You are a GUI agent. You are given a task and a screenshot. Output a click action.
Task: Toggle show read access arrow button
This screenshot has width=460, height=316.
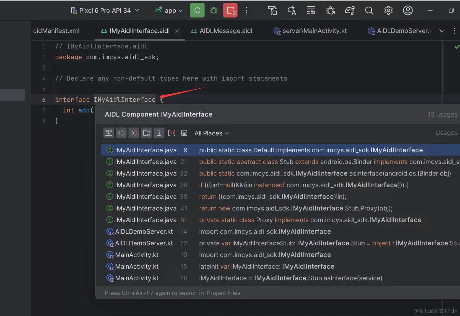click(121, 133)
